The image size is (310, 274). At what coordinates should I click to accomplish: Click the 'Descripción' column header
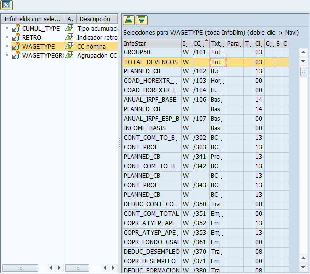tap(97, 19)
